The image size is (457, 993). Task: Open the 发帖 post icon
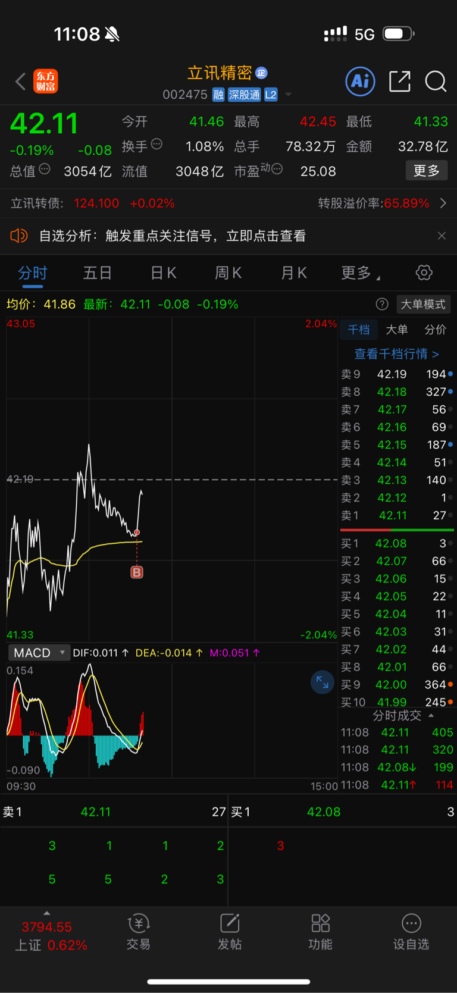tap(230, 932)
